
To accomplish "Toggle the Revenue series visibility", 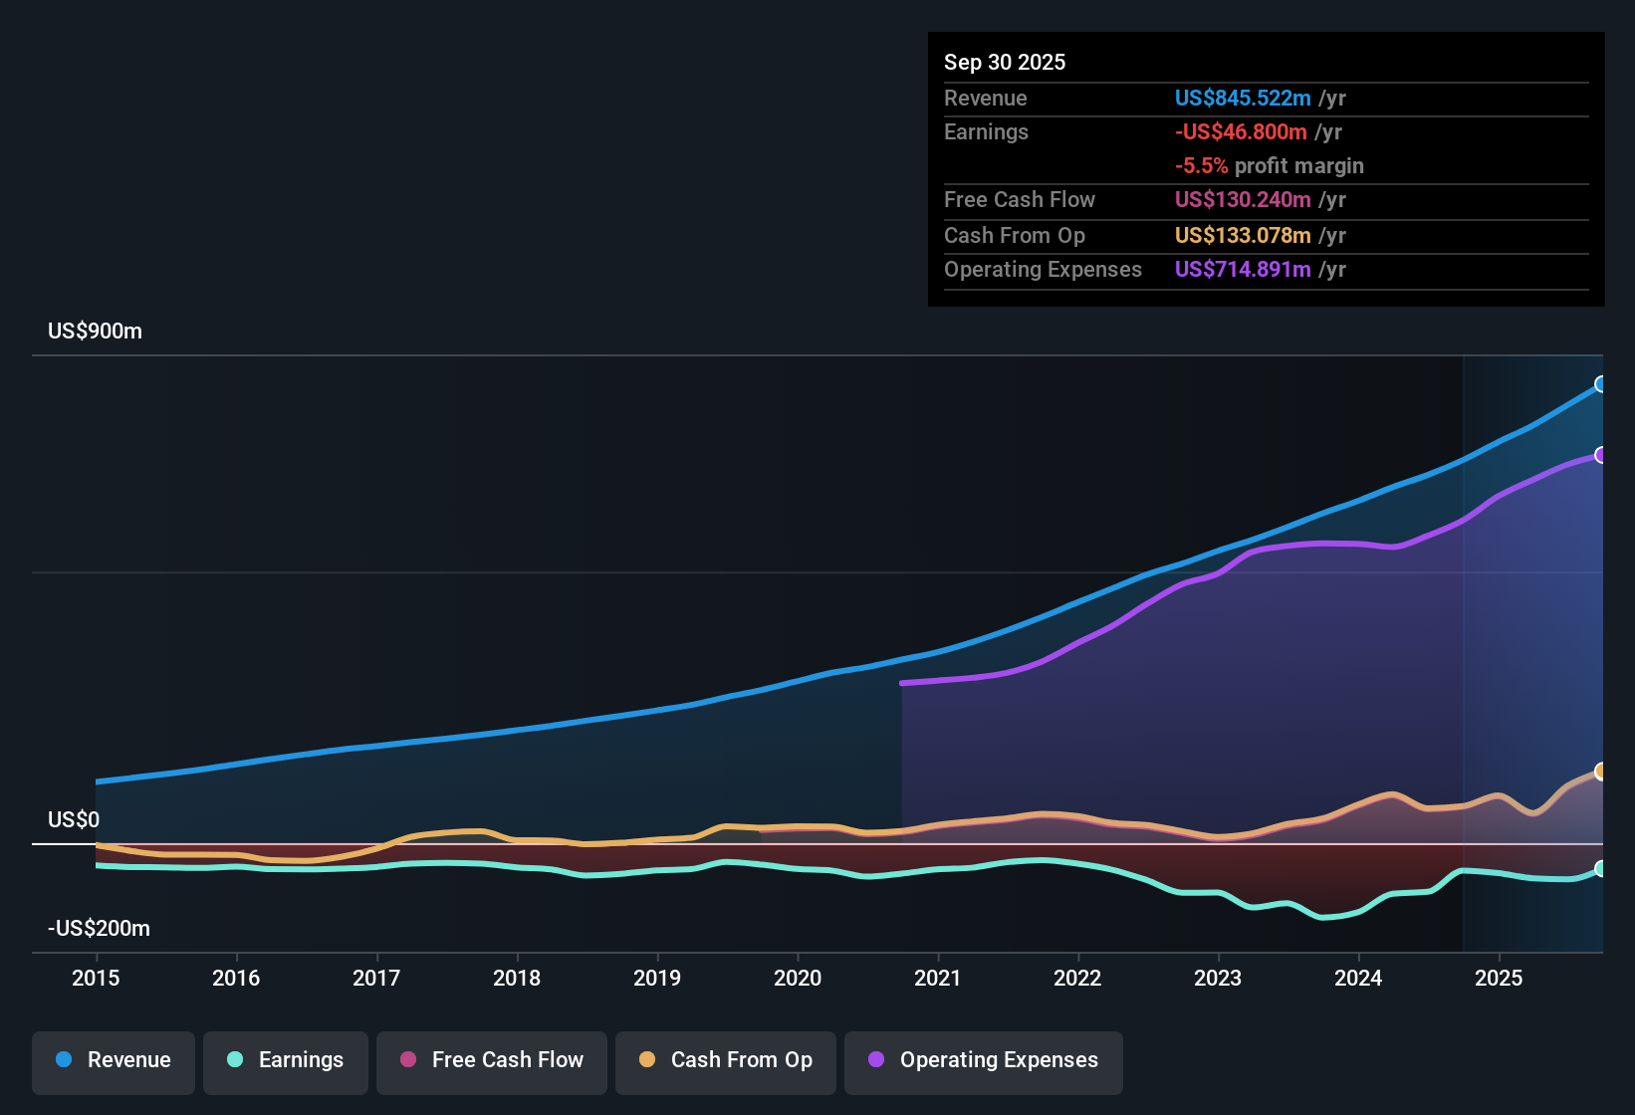I will pos(113,1060).
